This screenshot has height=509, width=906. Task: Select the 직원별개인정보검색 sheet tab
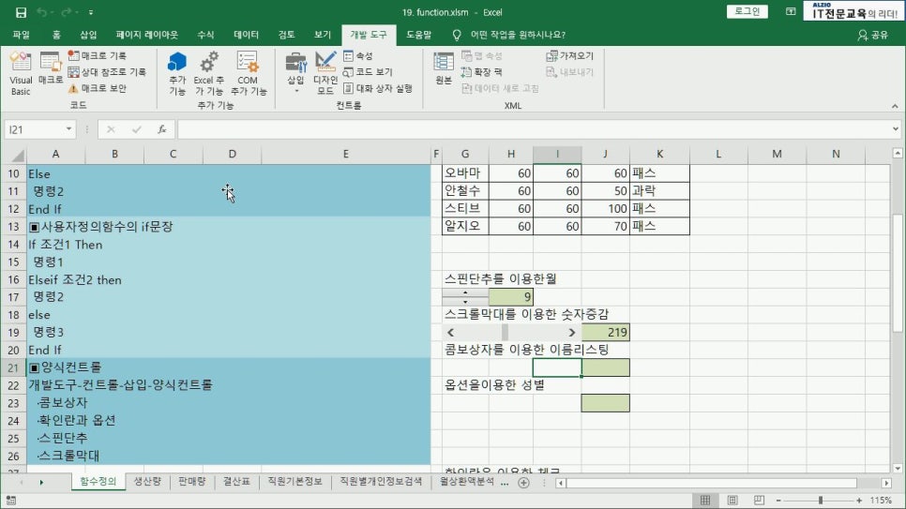coord(381,481)
